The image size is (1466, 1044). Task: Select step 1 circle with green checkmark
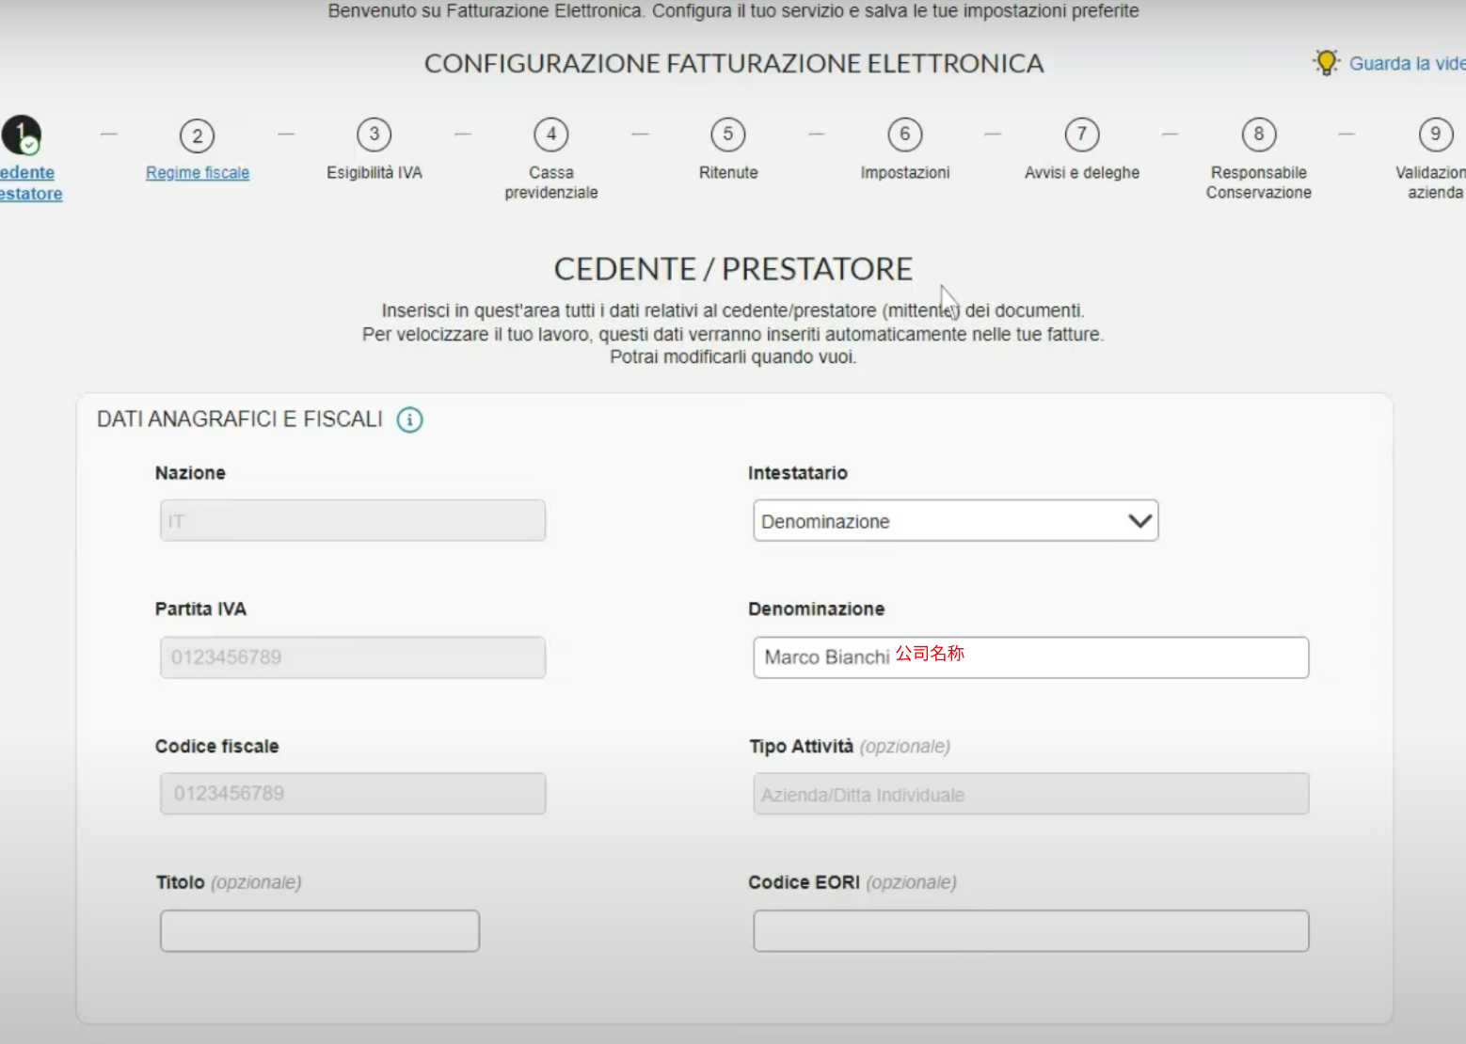21,134
